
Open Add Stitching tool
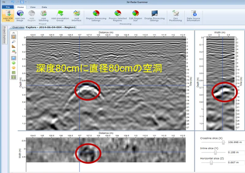tap(44, 15)
